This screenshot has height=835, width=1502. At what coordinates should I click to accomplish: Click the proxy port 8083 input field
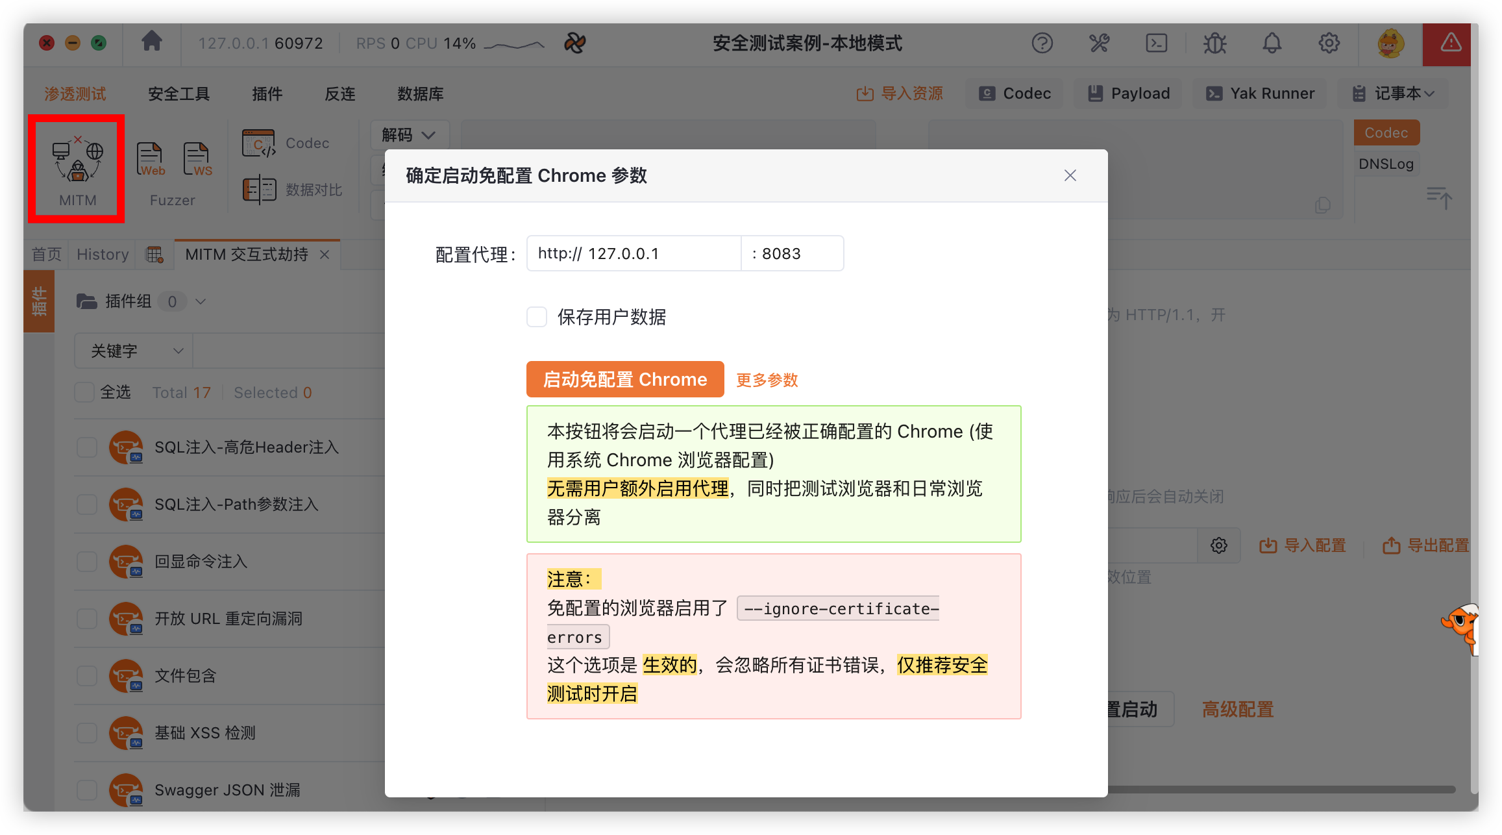pos(792,253)
